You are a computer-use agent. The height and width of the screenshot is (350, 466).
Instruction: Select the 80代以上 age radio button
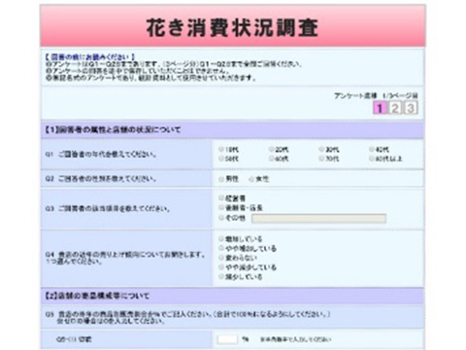point(372,158)
